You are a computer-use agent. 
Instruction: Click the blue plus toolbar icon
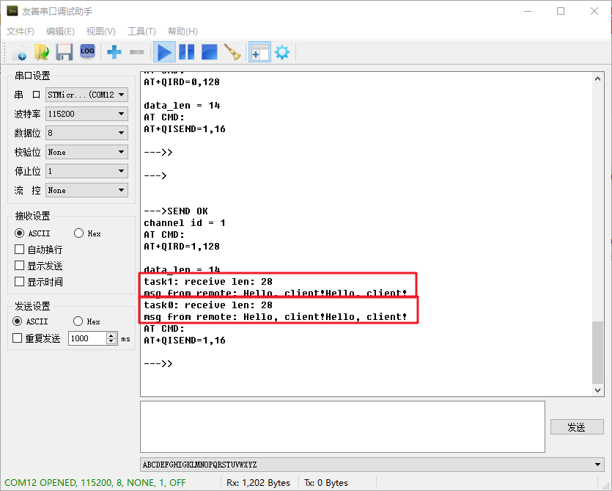114,52
